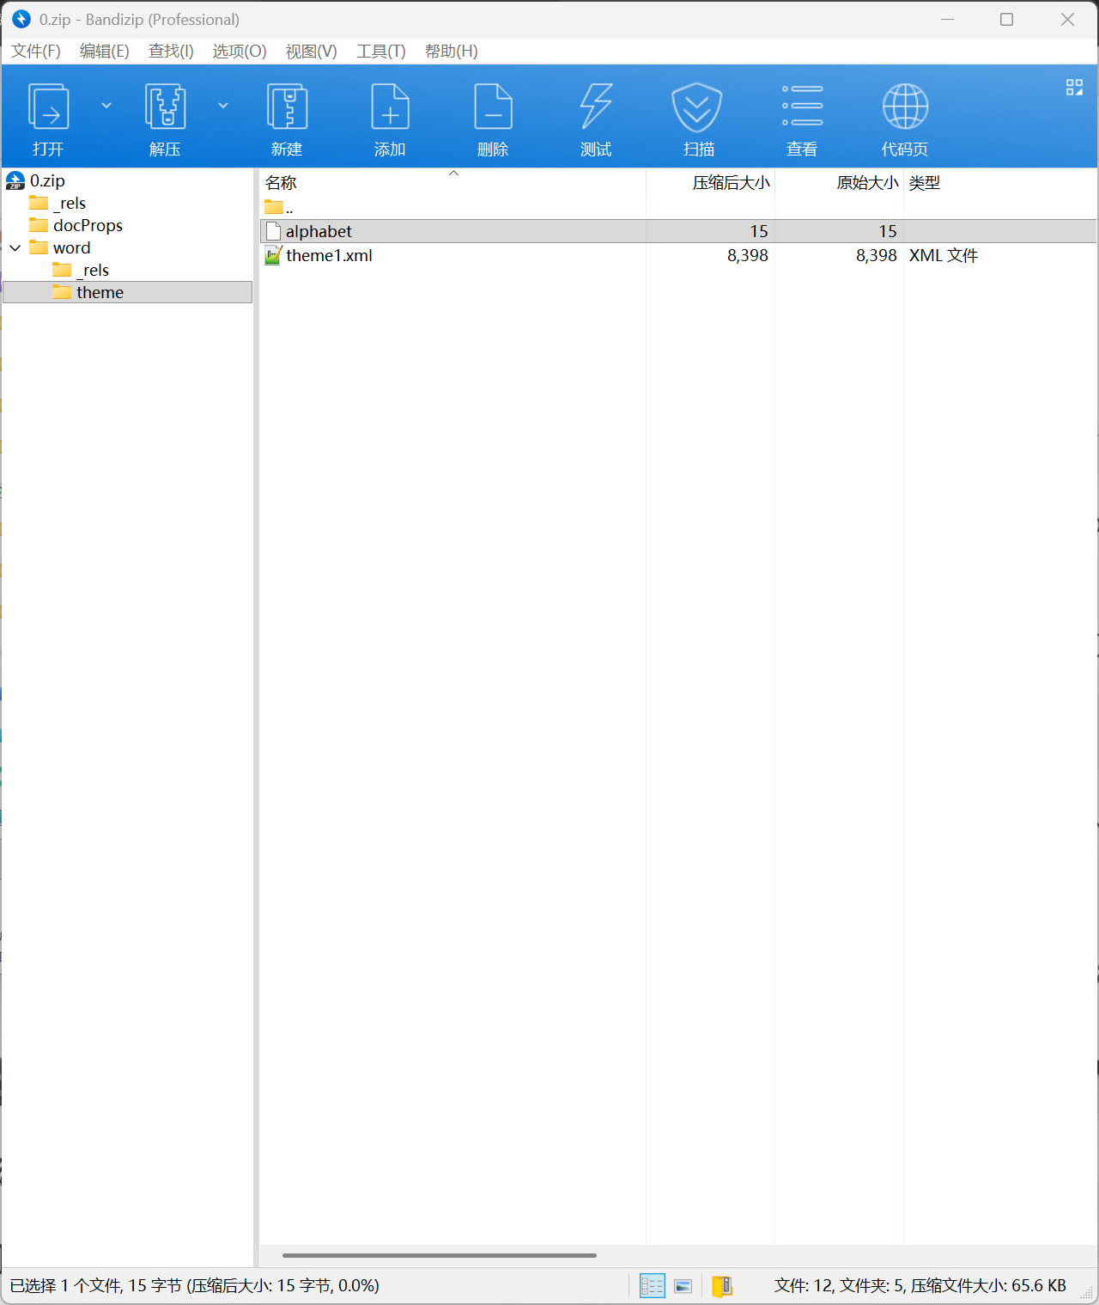Open the dropdown arrow beside Open (打开)
Image resolution: width=1099 pixels, height=1305 pixels.
[x=106, y=106]
